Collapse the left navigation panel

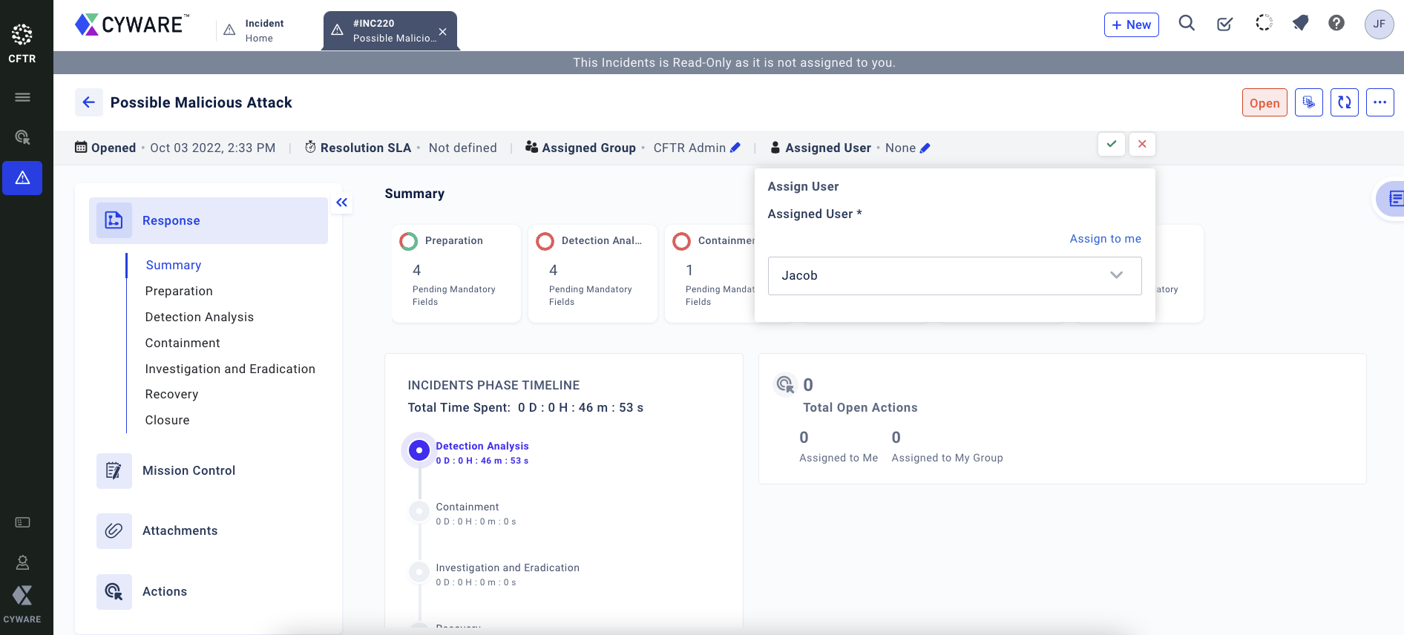click(341, 203)
